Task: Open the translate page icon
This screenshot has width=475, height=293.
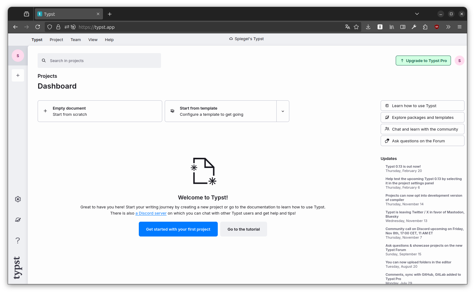Action: 348,27
